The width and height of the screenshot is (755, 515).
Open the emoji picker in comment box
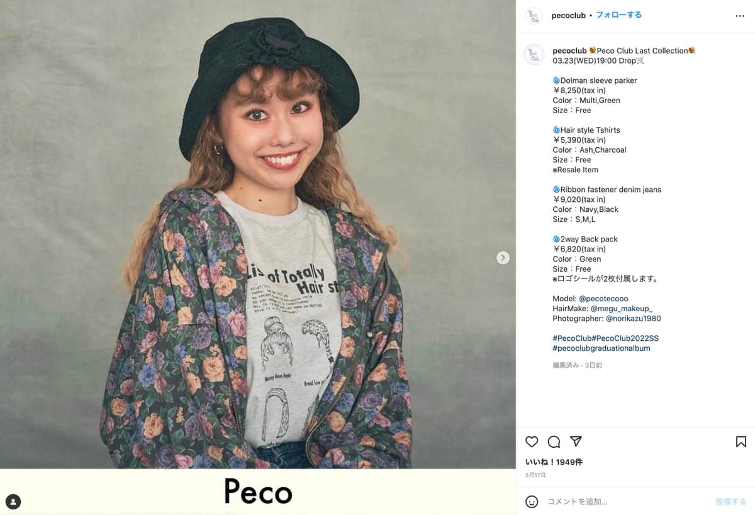(x=532, y=502)
